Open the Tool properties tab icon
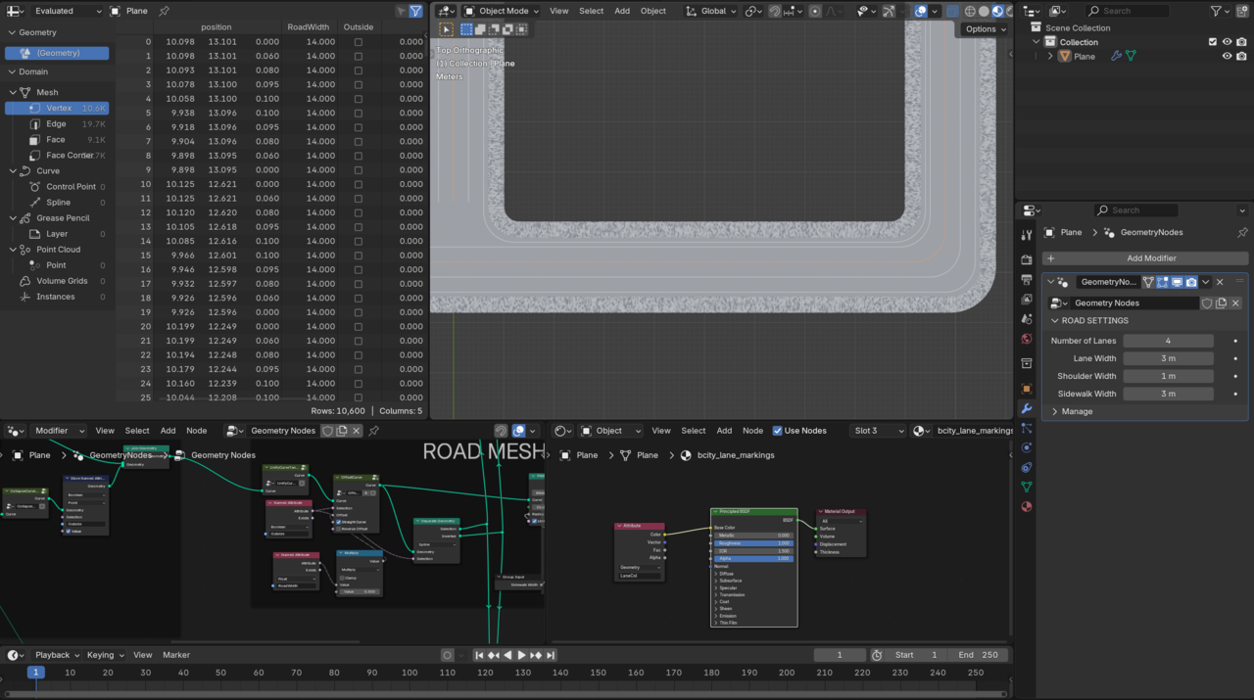The width and height of the screenshot is (1254, 700). pos(1027,235)
